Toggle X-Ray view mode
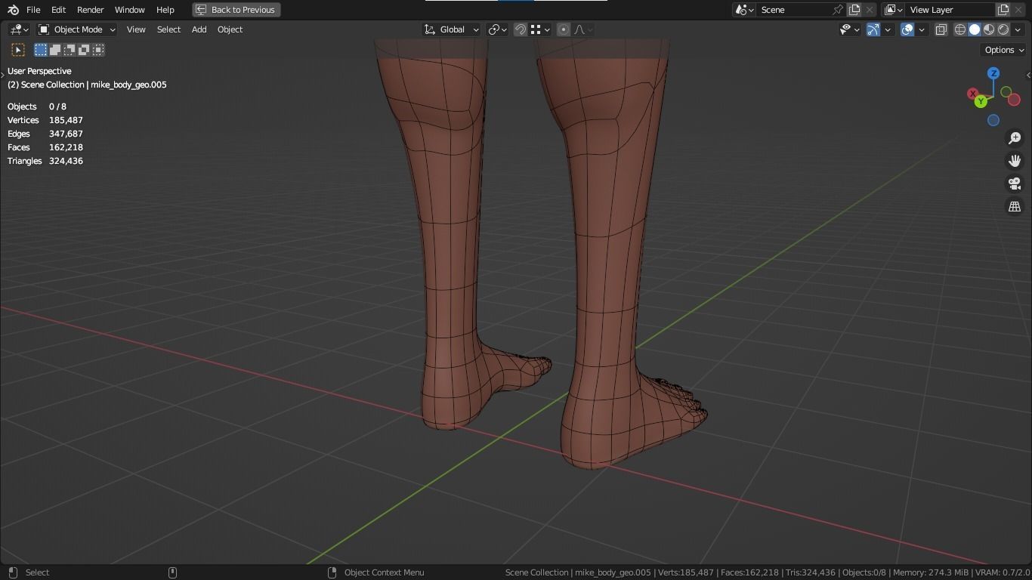This screenshot has height=580, width=1032. tap(941, 29)
